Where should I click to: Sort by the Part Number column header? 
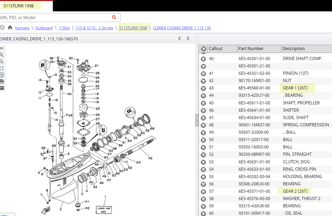click(x=259, y=49)
